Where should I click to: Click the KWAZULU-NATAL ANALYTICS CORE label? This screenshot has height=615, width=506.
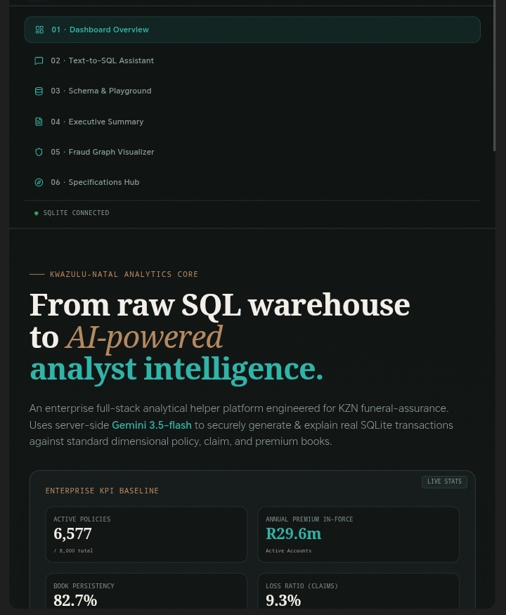(124, 275)
